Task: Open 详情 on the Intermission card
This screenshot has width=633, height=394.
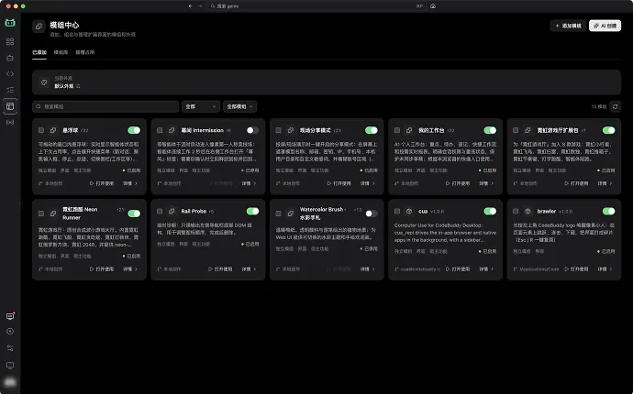Action: click(250, 183)
